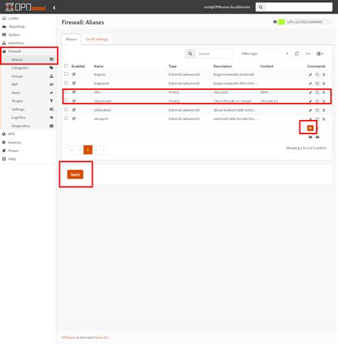Clone the chia port alias
338x345 pixels.
317,93
